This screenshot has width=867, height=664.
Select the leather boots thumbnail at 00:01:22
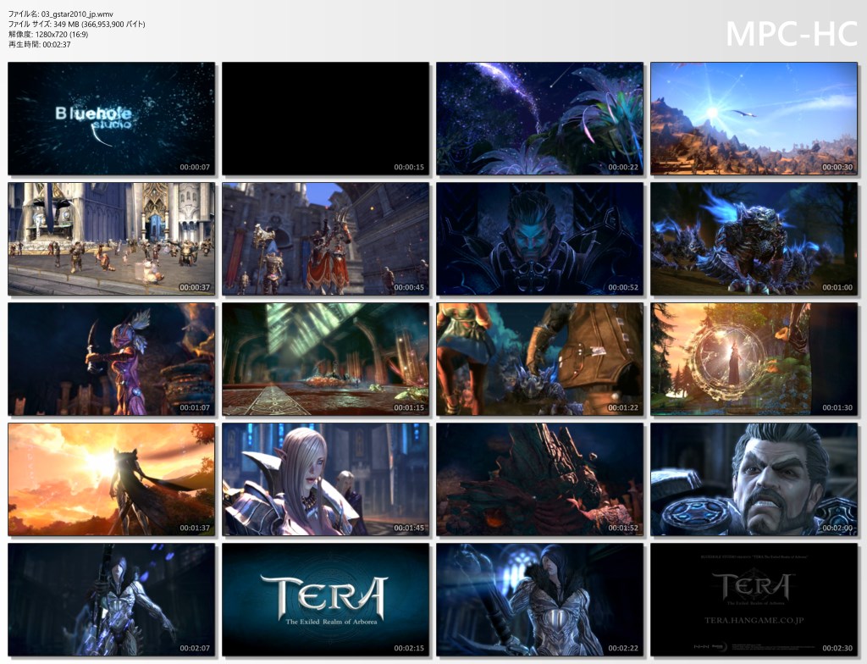pyautogui.click(x=539, y=359)
